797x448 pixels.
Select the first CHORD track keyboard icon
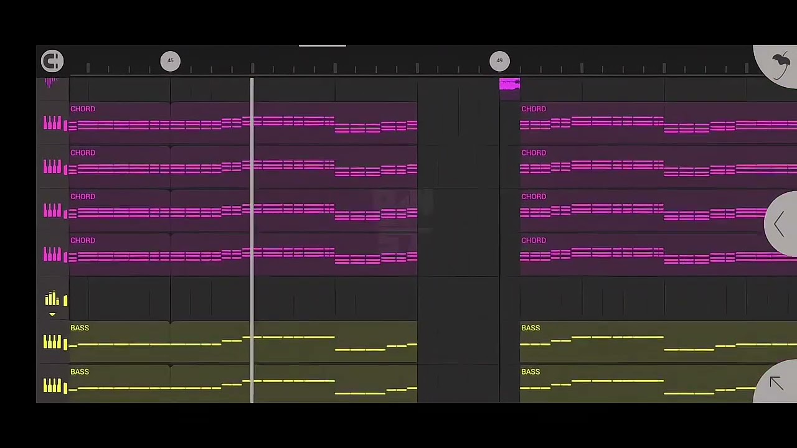52,123
